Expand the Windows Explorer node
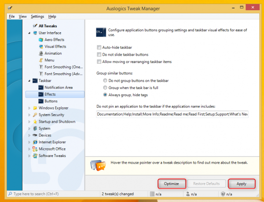Image resolution: width=264 pixels, height=202 pixels. [x=29, y=108]
